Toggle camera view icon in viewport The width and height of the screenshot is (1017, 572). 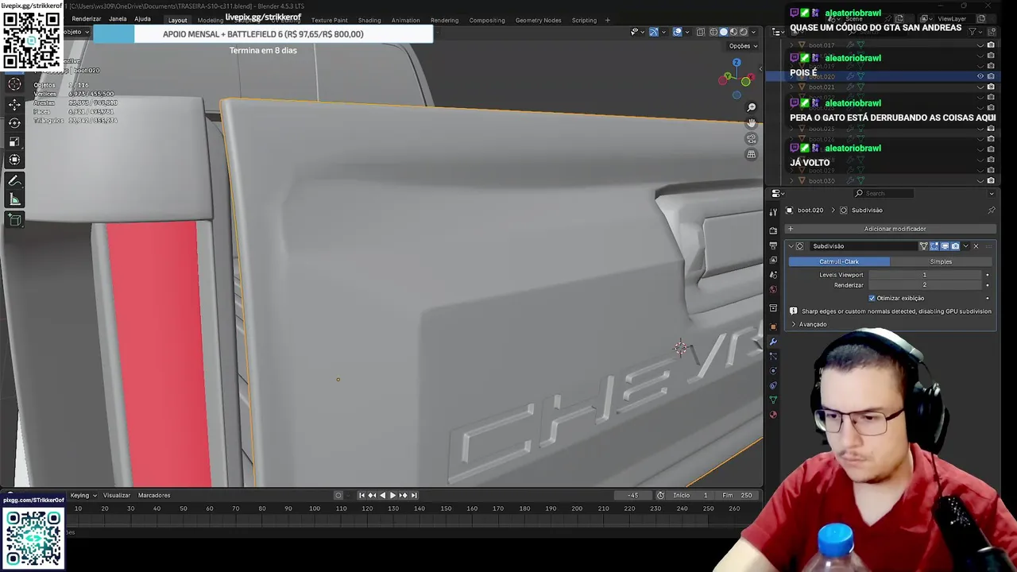(751, 139)
